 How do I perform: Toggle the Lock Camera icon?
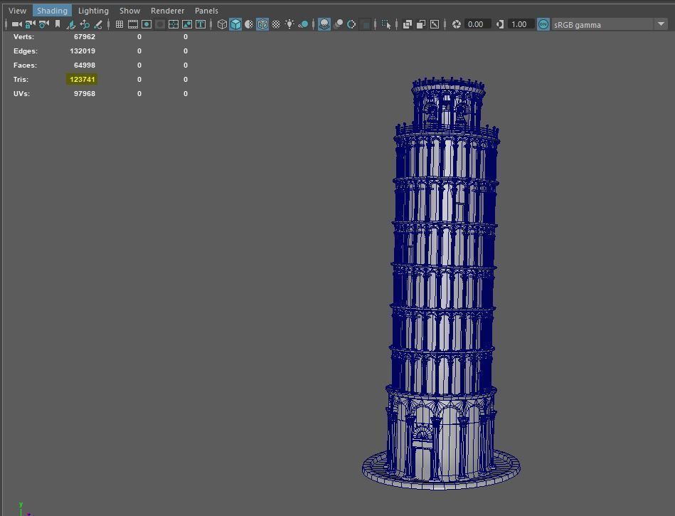coord(30,24)
